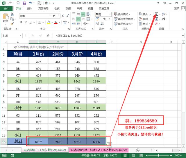186x158 pixels.
Task: Open the number format dropdown
Action: [110, 14]
